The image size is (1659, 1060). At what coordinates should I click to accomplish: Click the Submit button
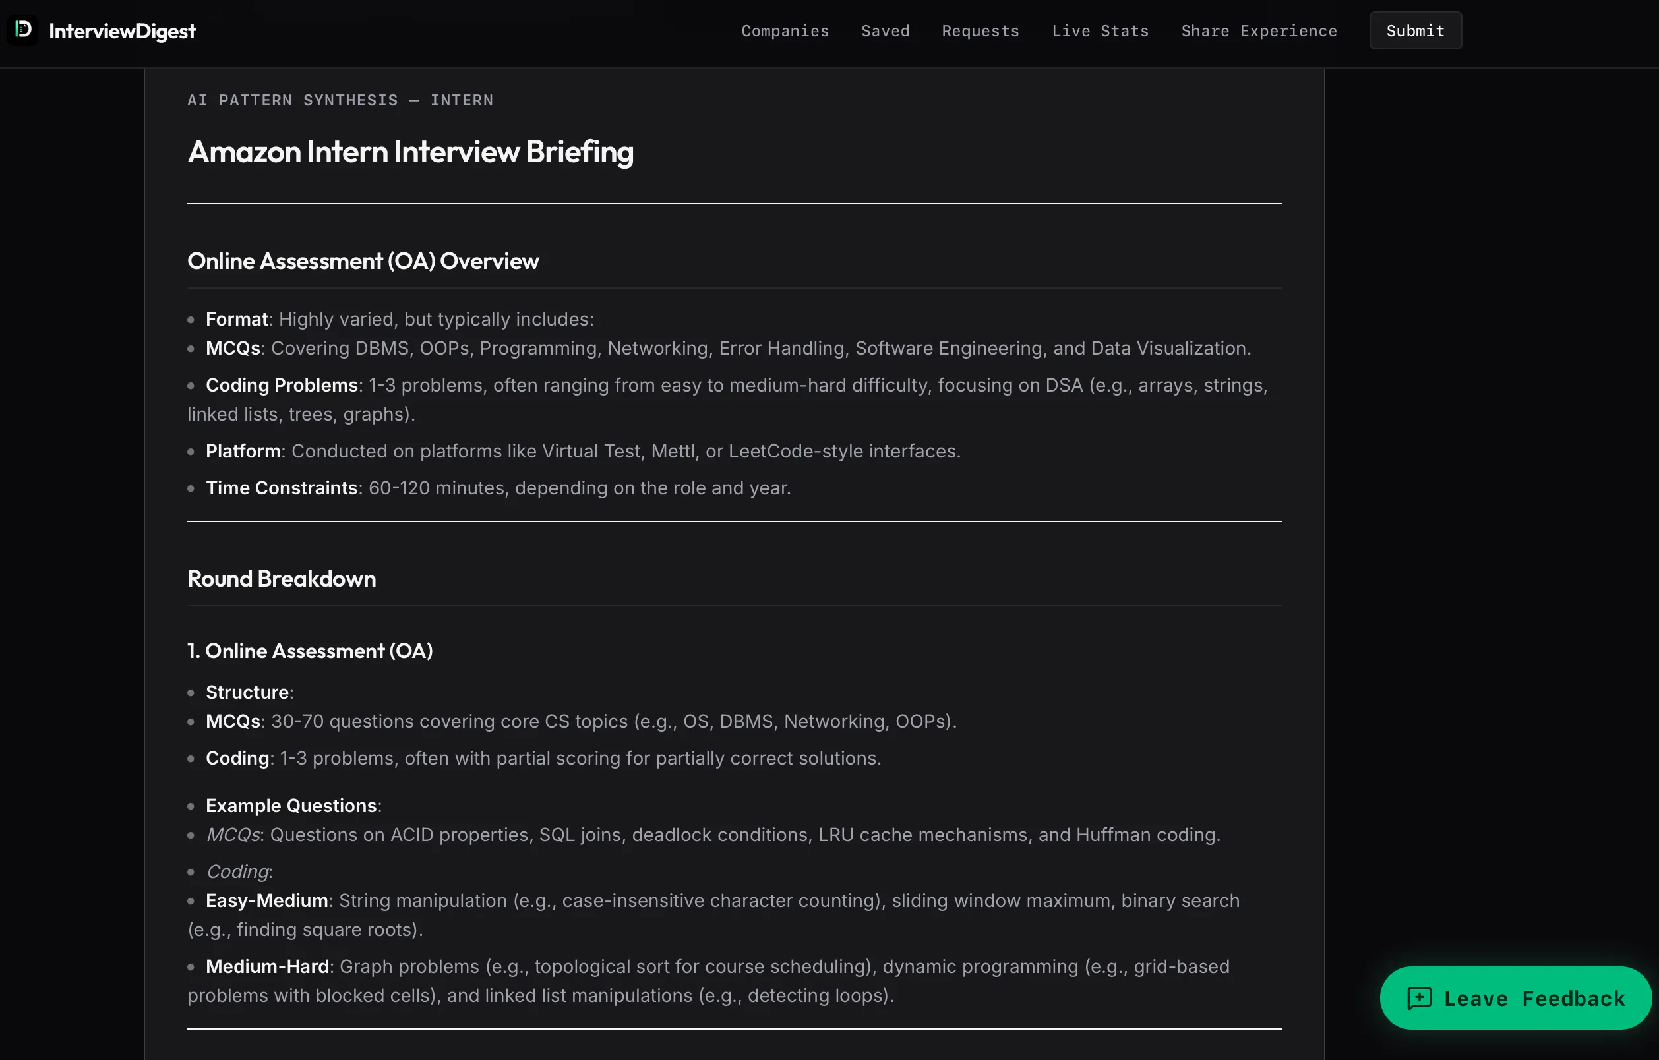(1415, 31)
